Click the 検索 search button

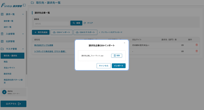tap(76, 23)
